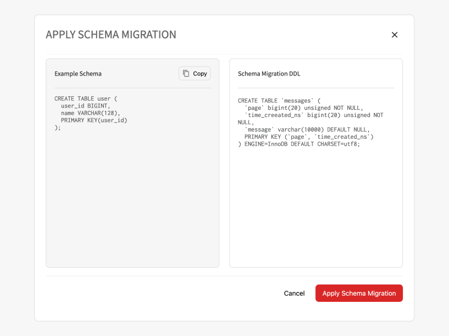The height and width of the screenshot is (336, 449).
Task: Confirm with Apply Schema Migration button
Action: [359, 293]
